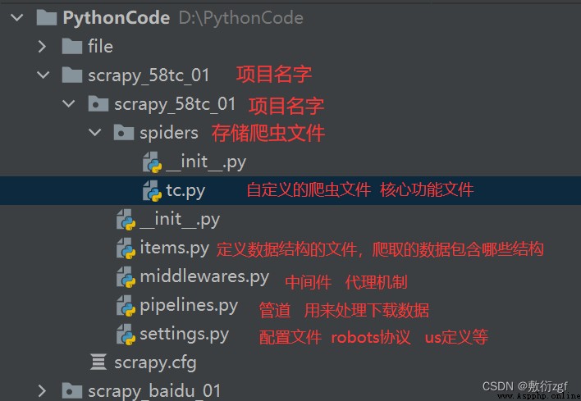The width and height of the screenshot is (581, 401).
Task: Collapse the spiders folder chevron
Action: 95,132
